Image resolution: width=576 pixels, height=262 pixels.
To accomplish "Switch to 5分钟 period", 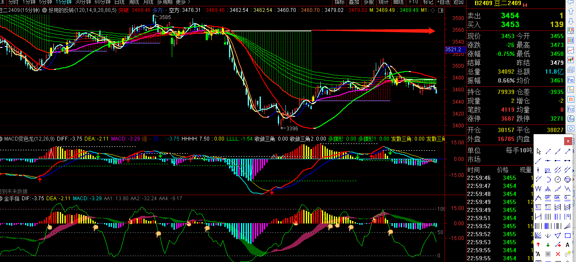I will pos(45,2).
